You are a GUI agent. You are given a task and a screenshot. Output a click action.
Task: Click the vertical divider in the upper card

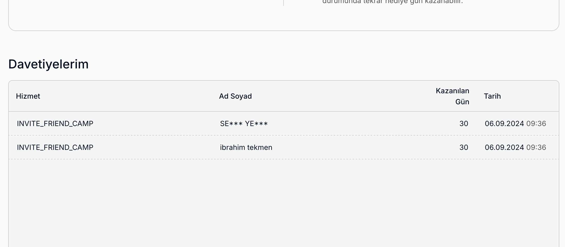point(284,3)
